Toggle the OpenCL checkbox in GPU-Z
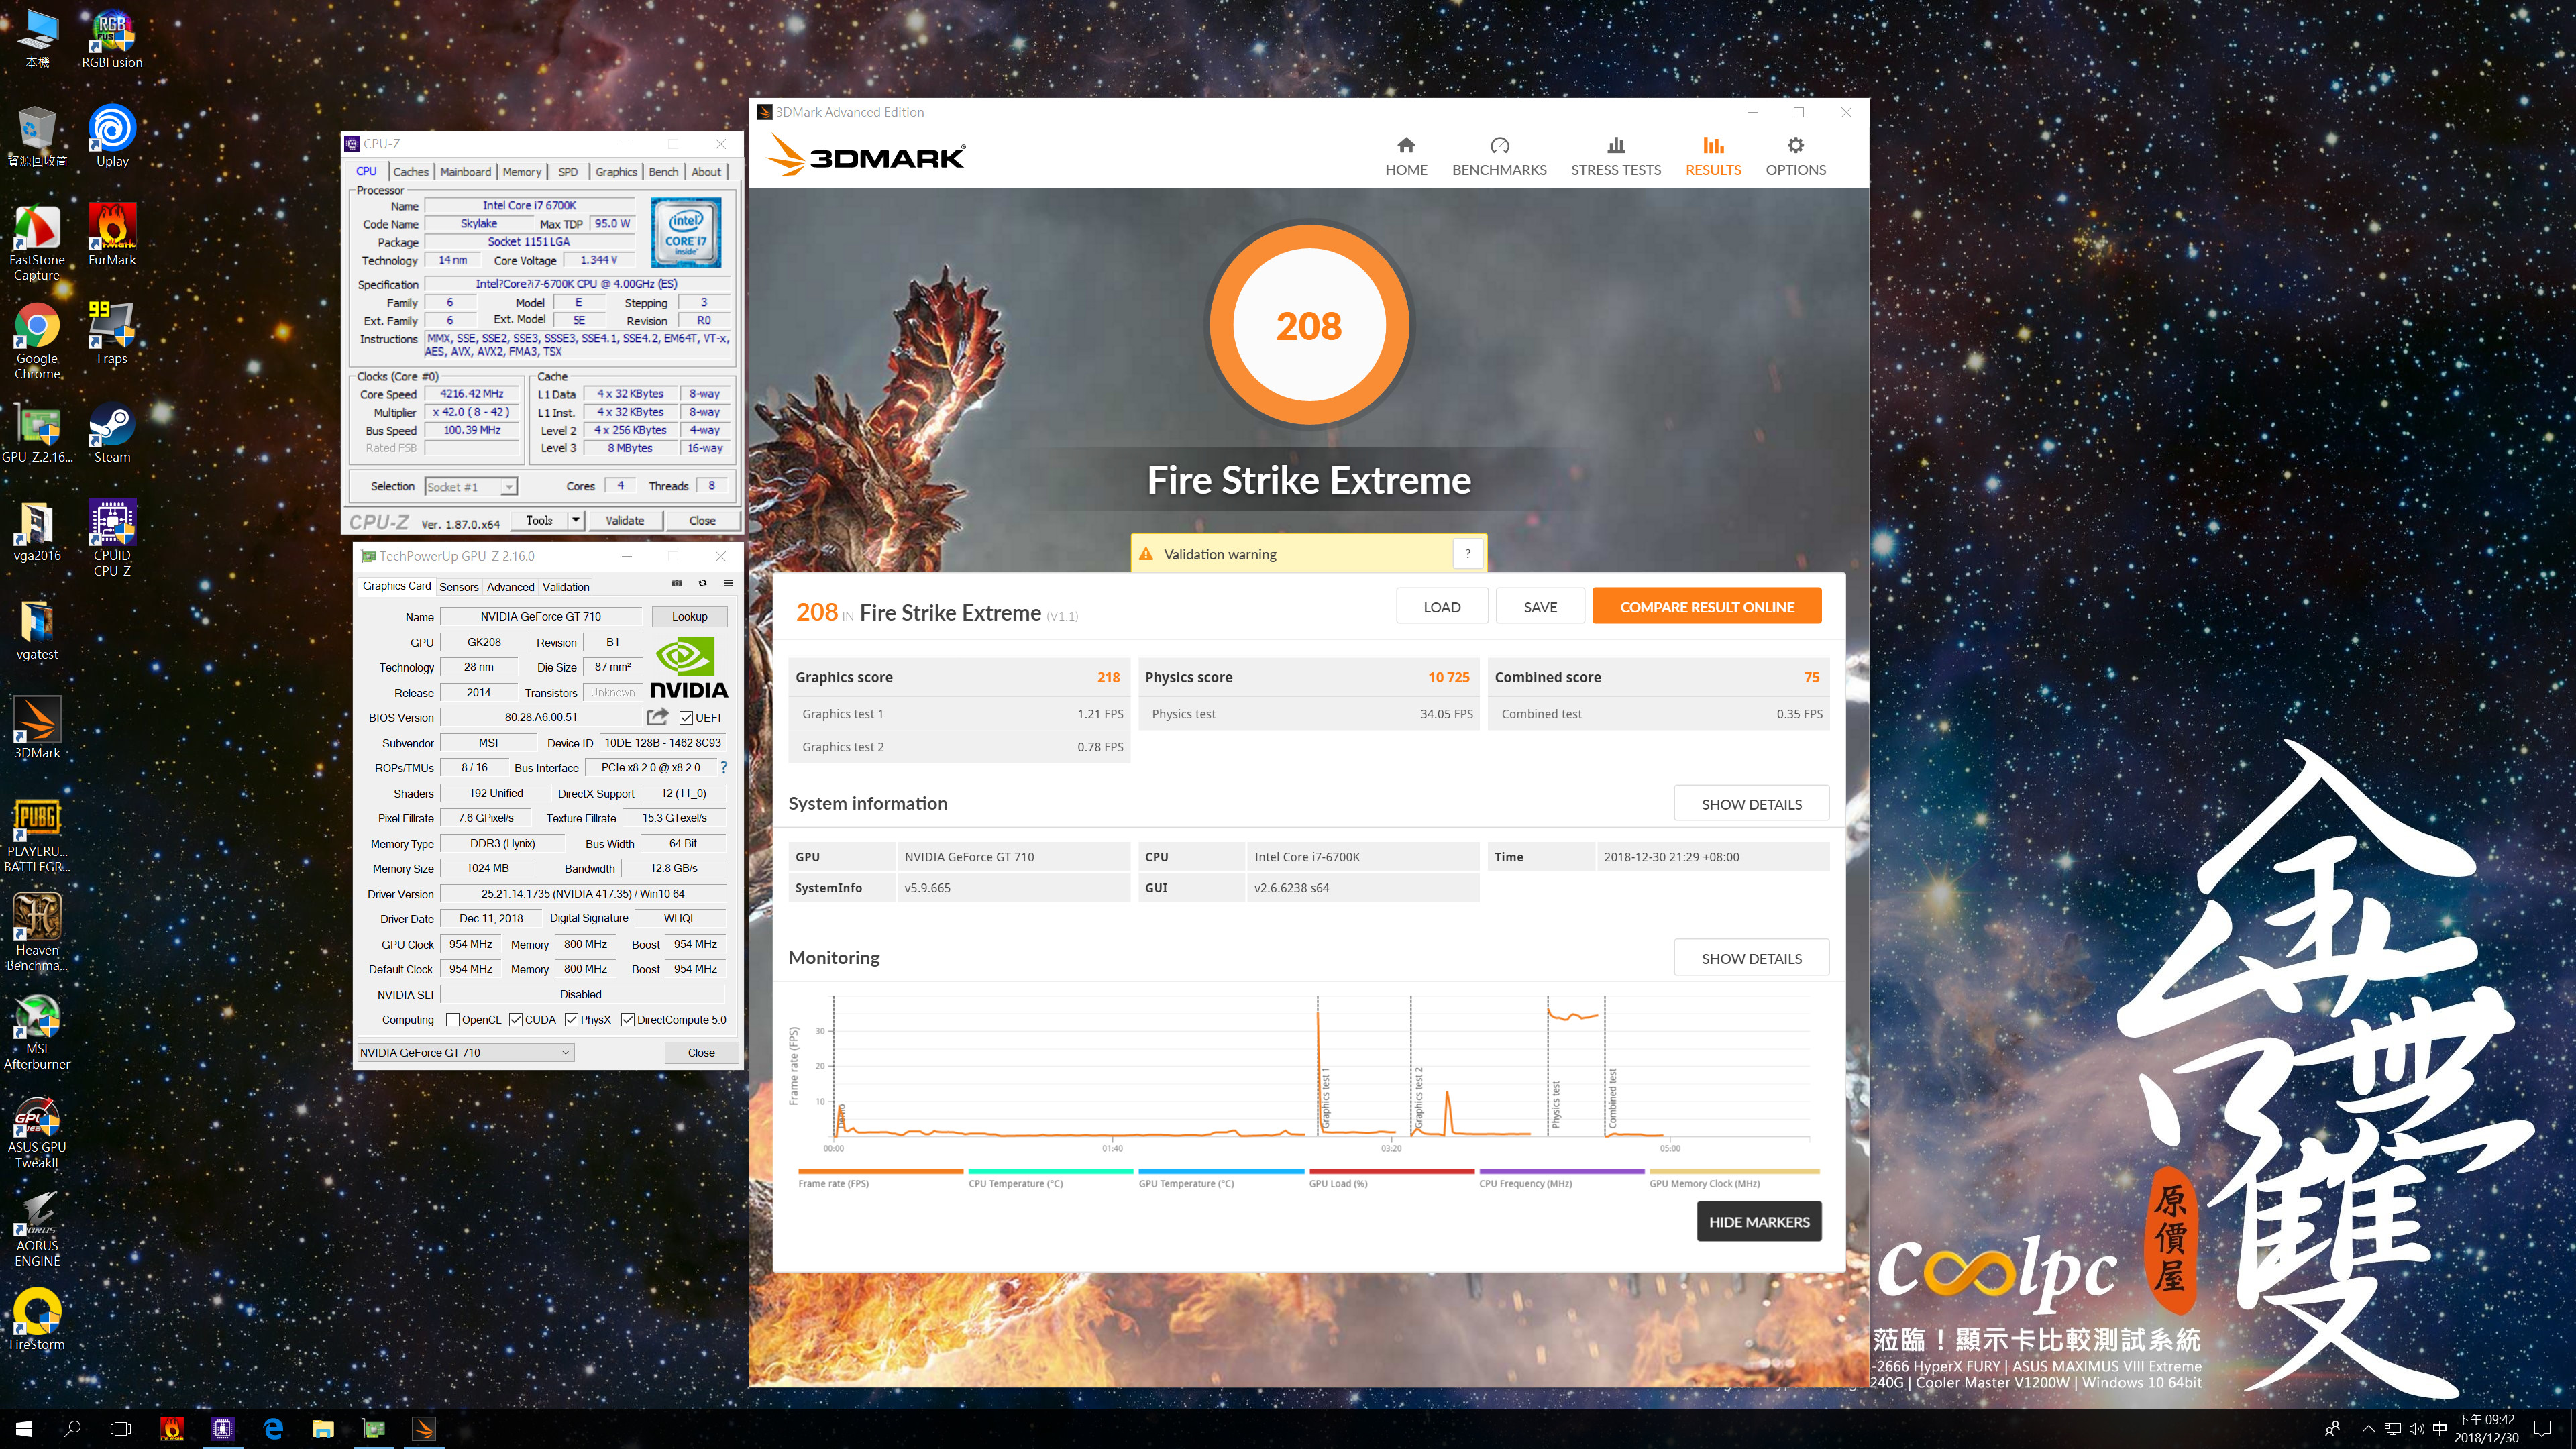Screen dimensions: 2576x1449 (453, 1020)
